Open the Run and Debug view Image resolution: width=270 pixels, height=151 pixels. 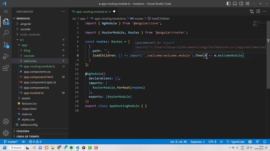tap(5, 56)
